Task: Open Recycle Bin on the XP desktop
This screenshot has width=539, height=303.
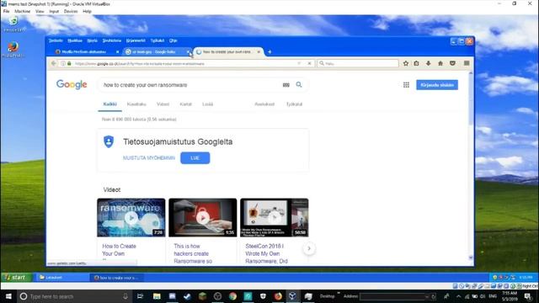Action: coord(13,24)
